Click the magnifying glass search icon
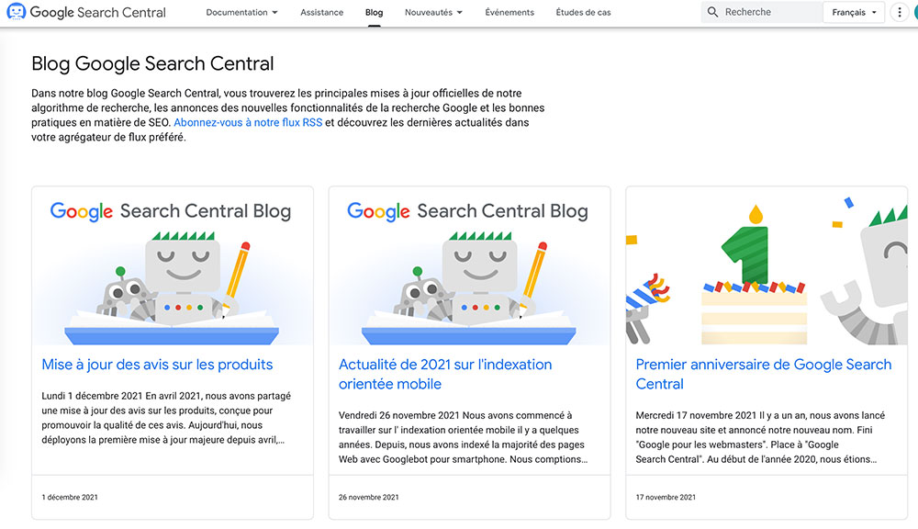 [x=712, y=12]
